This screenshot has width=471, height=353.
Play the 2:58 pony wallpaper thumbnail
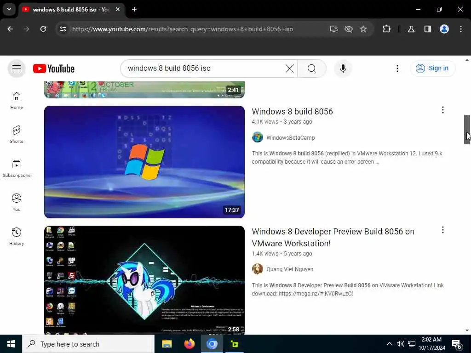pos(144,280)
